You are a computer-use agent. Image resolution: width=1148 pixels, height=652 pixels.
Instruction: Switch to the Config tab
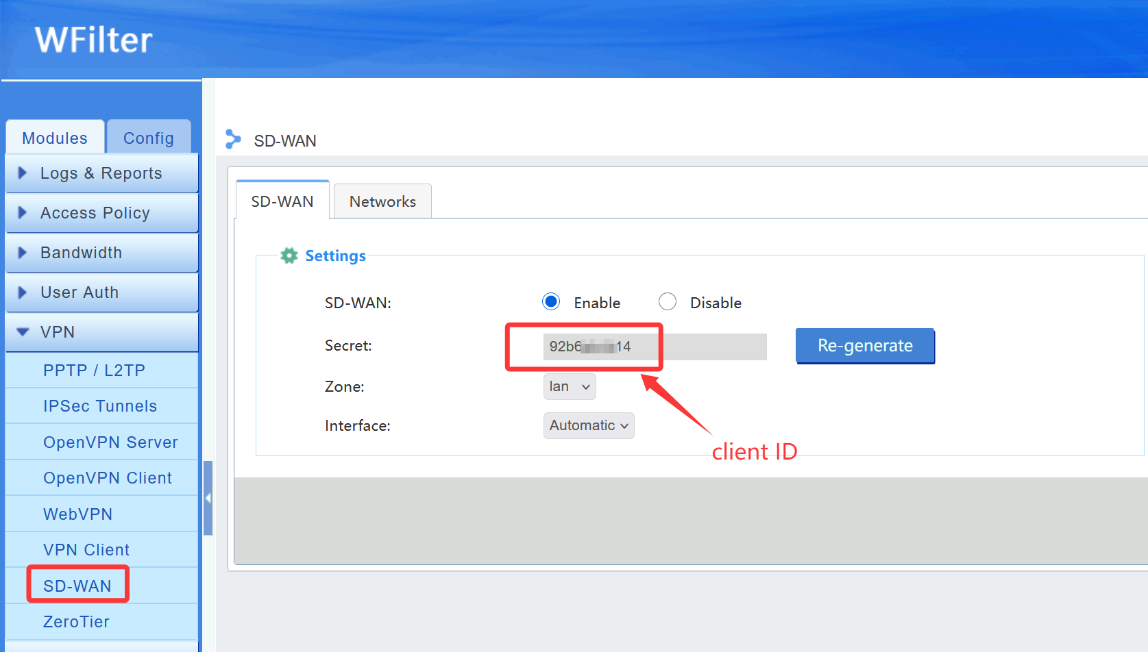(149, 138)
